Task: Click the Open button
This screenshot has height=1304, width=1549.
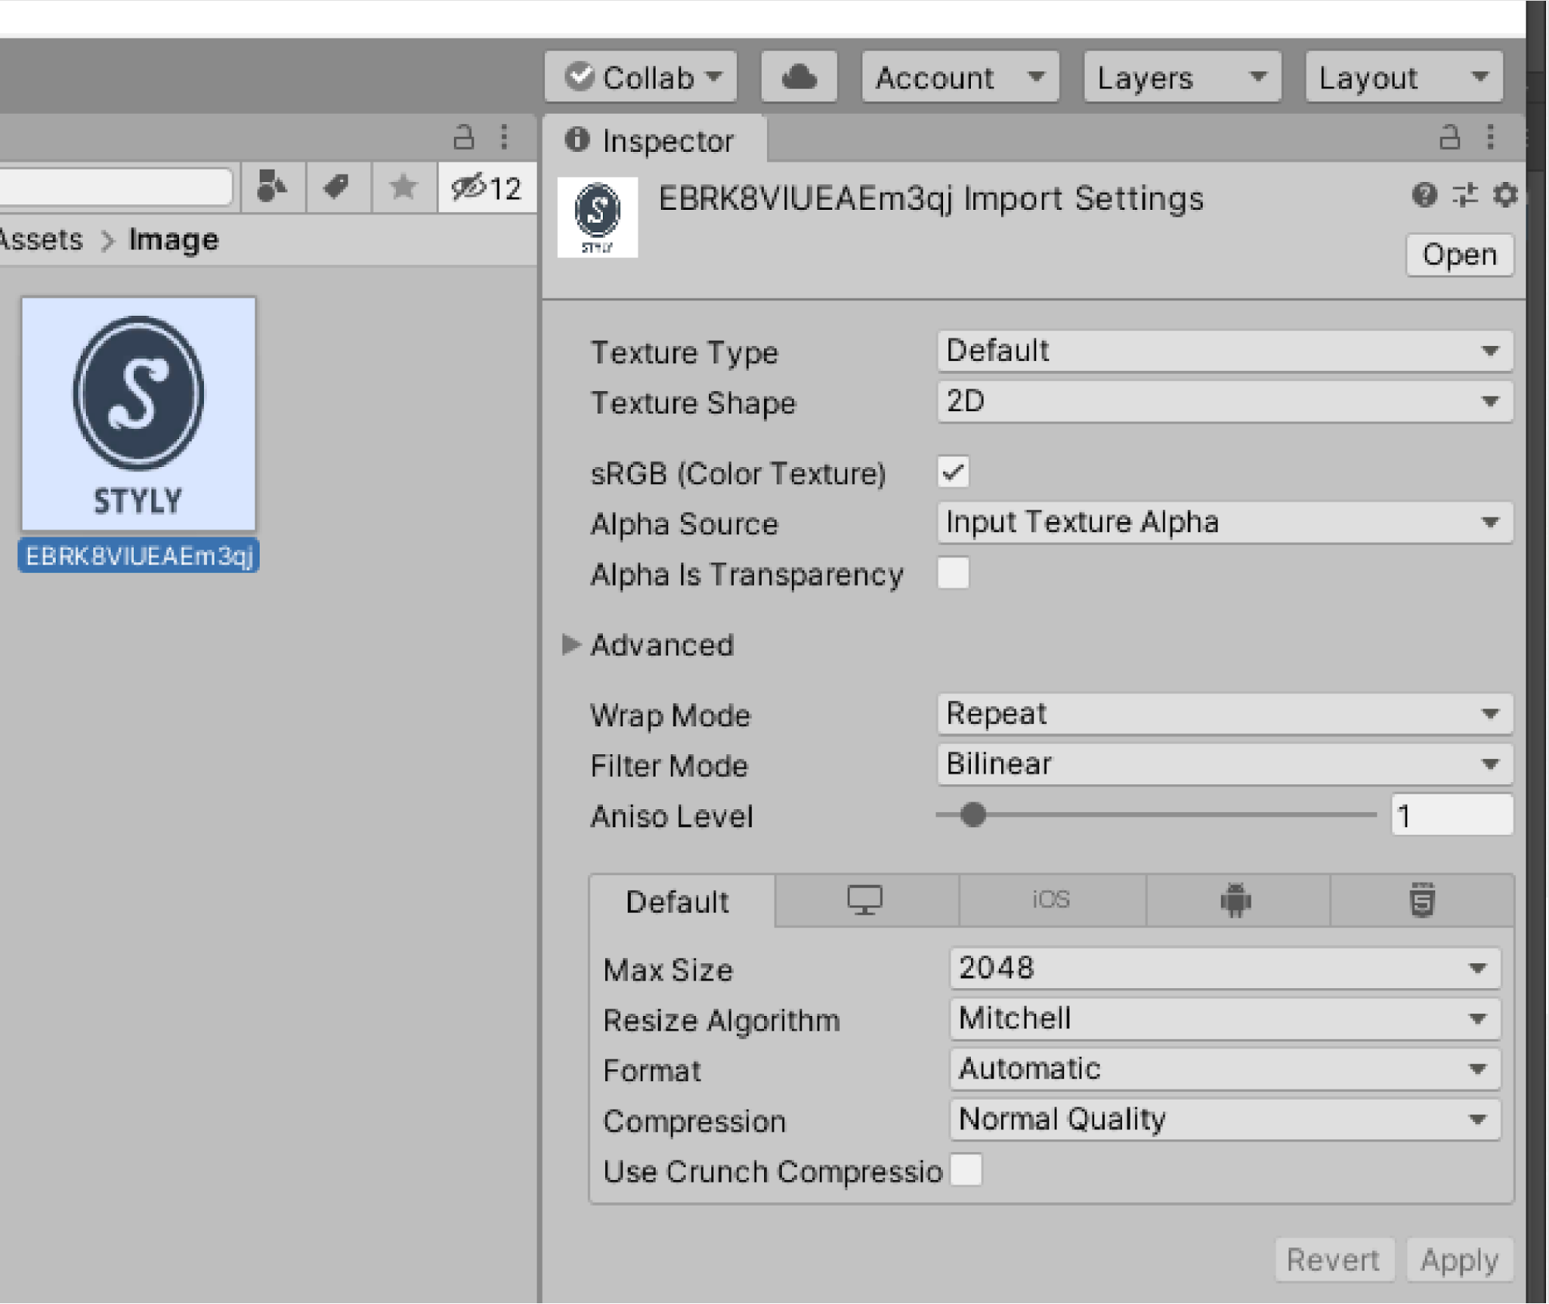Action: tap(1460, 255)
